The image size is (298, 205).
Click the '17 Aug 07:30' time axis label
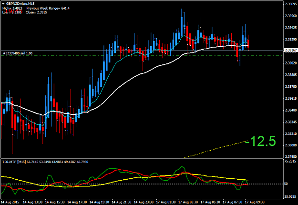coord(233,202)
